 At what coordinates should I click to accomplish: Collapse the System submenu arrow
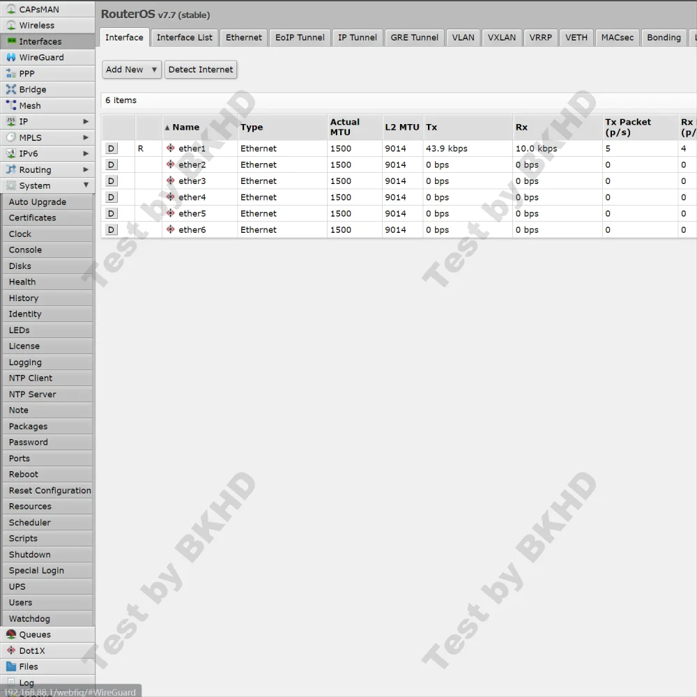click(x=86, y=185)
